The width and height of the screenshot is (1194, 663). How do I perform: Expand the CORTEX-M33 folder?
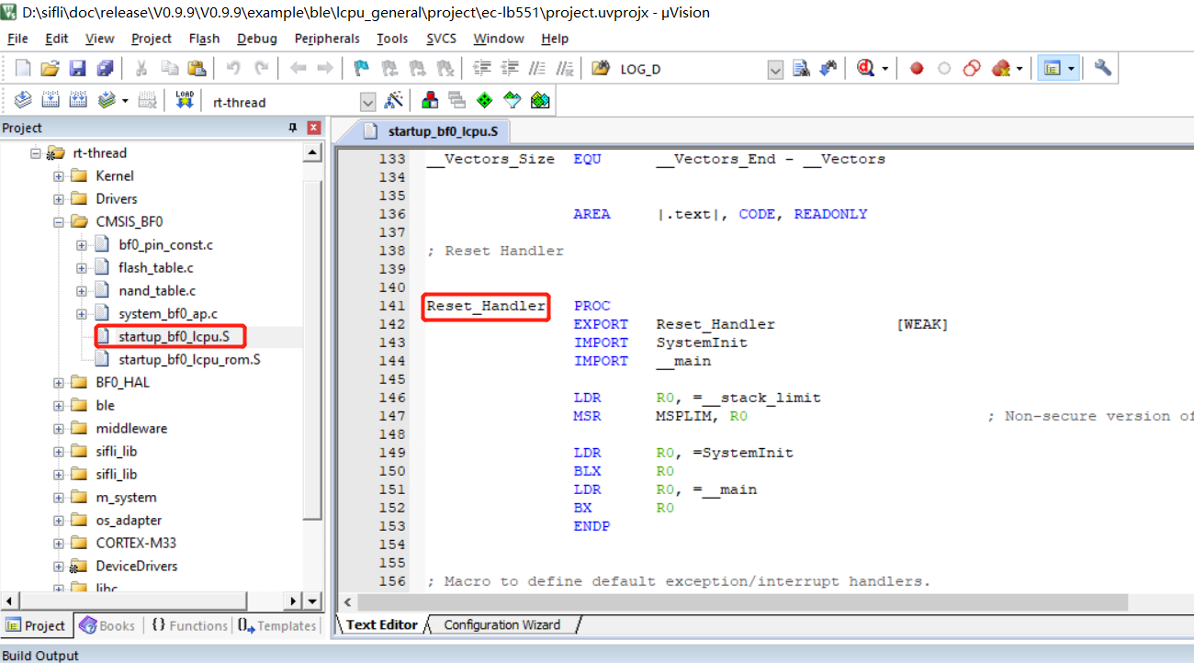(x=59, y=543)
